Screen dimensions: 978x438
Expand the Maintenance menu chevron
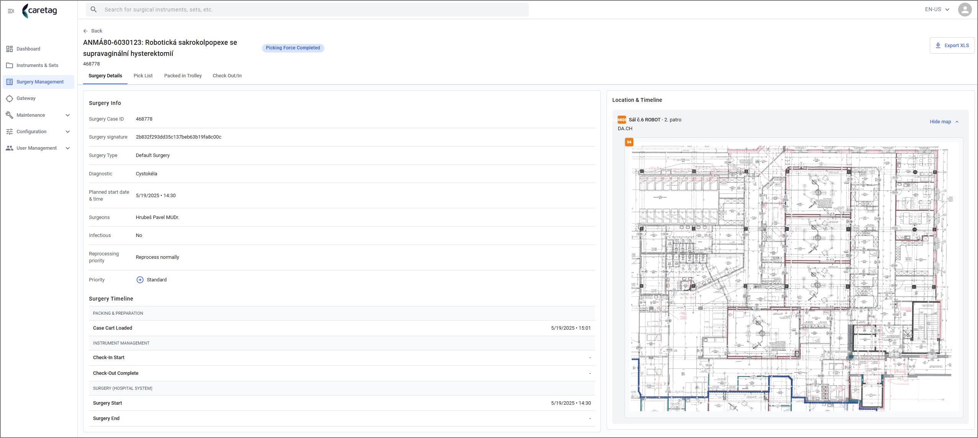point(68,115)
